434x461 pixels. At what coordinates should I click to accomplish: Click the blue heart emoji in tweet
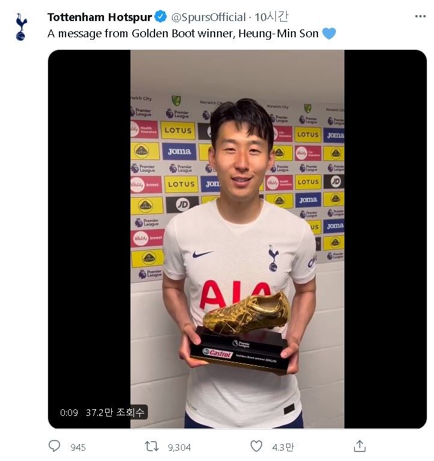329,33
